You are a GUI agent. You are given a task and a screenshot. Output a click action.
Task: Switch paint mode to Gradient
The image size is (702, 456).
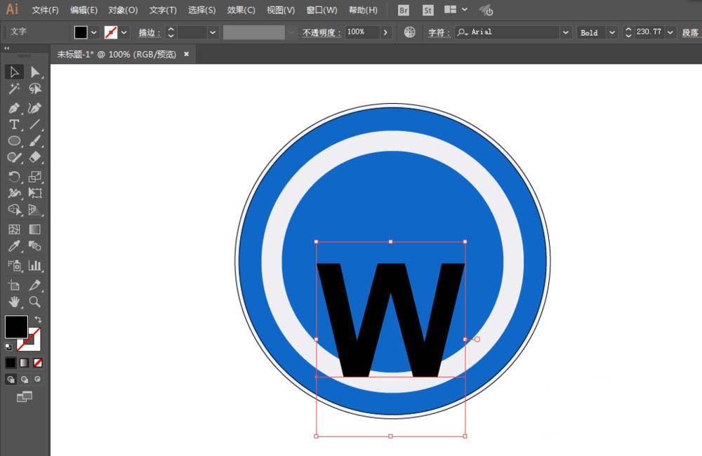coord(24,363)
